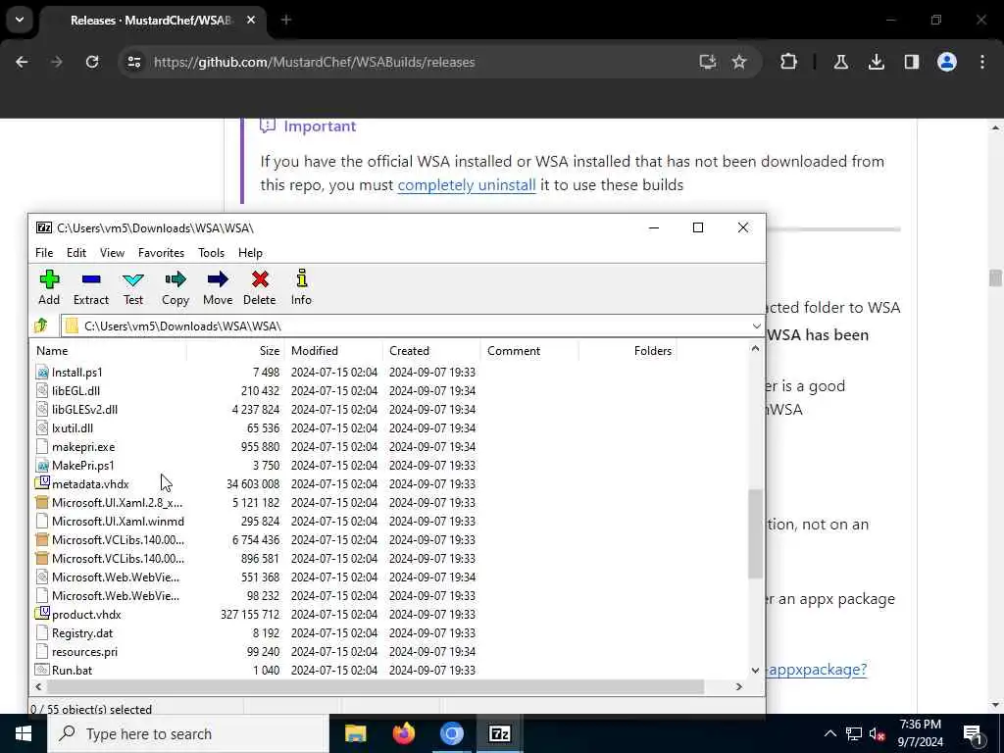The height and width of the screenshot is (753, 1004).
Task: Click the 7-Zip folder path field
Action: 413,326
